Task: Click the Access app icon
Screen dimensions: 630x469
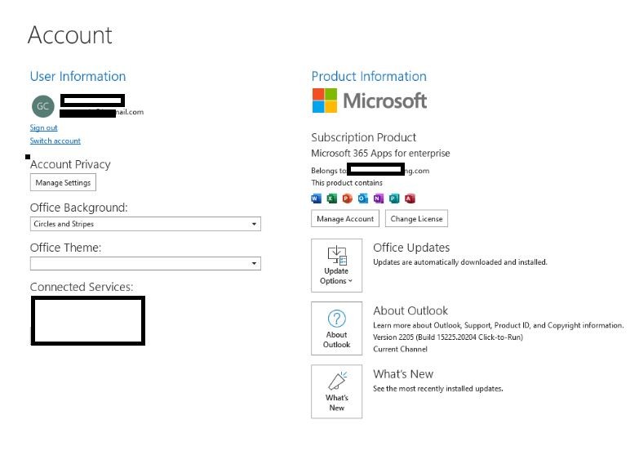Action: point(410,199)
